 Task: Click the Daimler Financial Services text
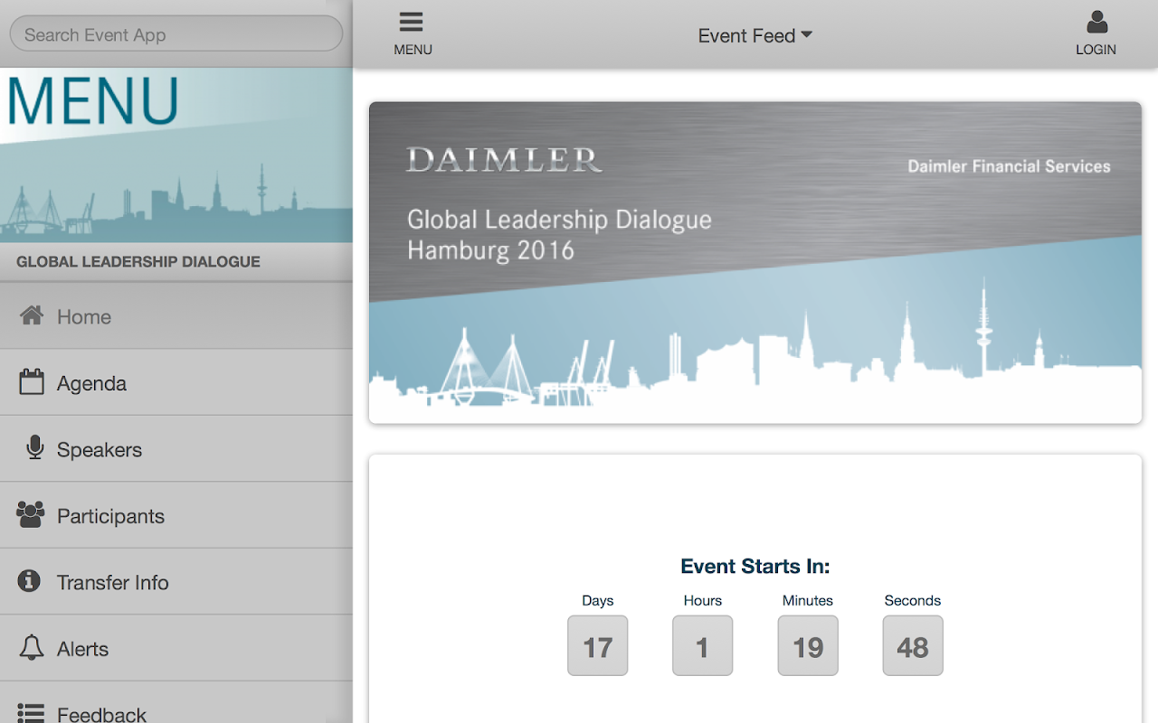(x=1009, y=166)
